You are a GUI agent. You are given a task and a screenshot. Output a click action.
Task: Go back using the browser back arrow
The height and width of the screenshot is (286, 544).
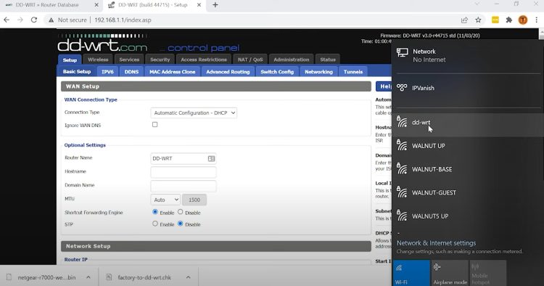pos(7,20)
